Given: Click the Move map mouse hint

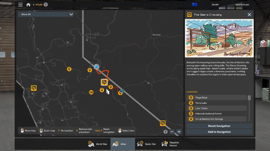Looking at the screenshot, I should pyautogui.click(x=28, y=131).
